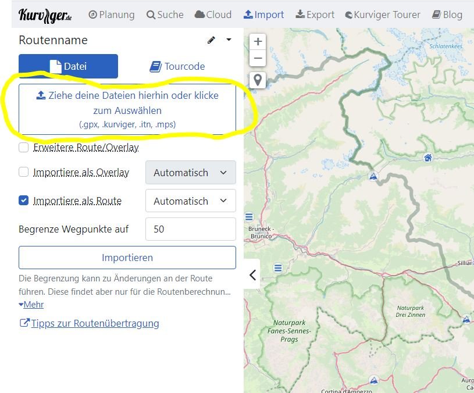This screenshot has height=393, width=474.
Task: Zoom in on the map
Action: (x=258, y=42)
